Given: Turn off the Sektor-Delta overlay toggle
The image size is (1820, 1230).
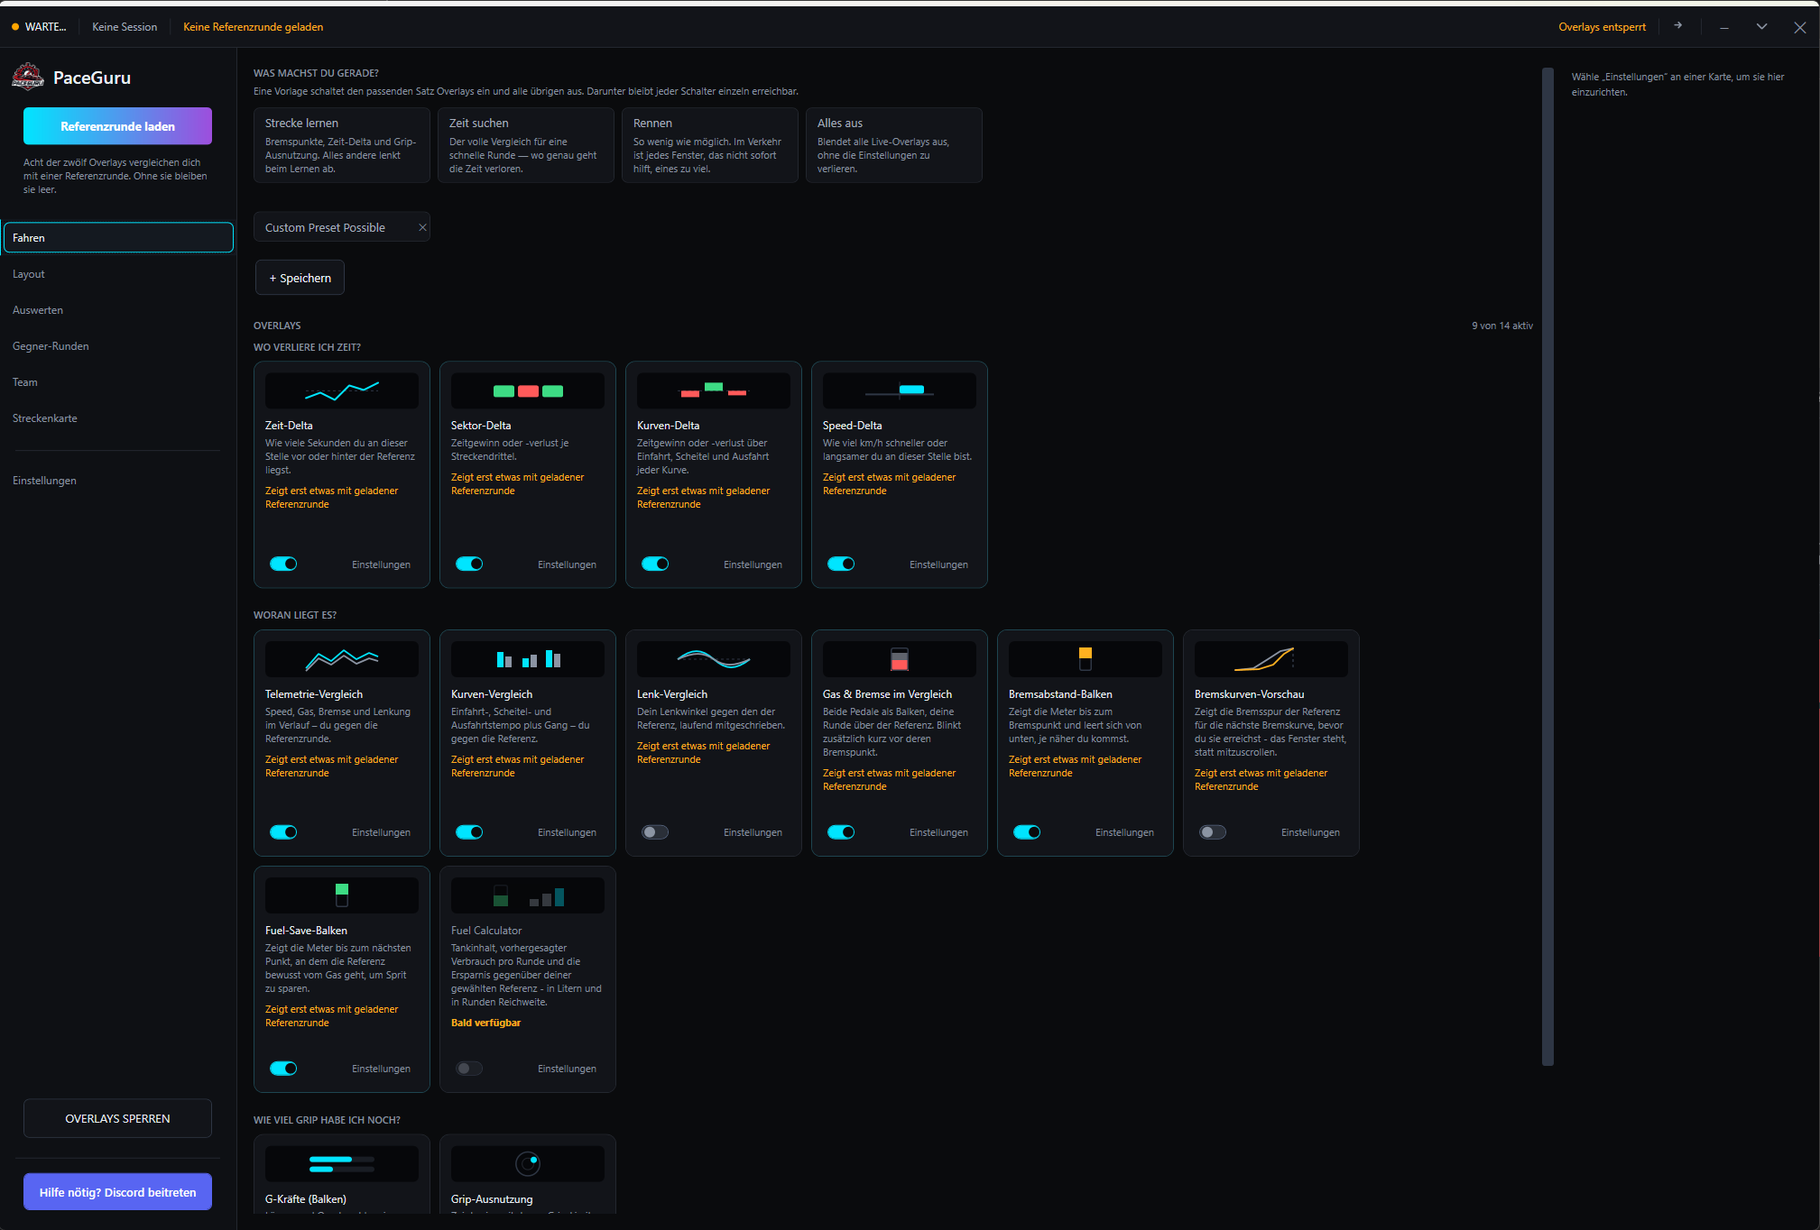Looking at the screenshot, I should pyautogui.click(x=469, y=564).
